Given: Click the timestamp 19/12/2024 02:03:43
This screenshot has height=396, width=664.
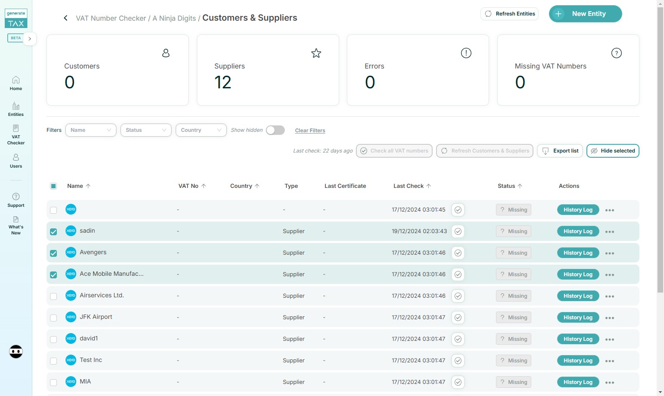Looking at the screenshot, I should (419, 231).
